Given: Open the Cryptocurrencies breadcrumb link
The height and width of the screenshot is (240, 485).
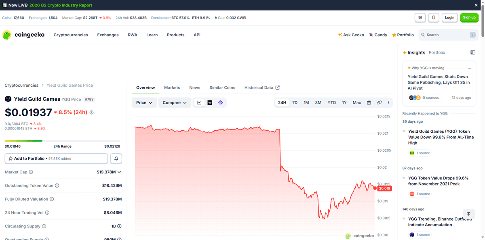Looking at the screenshot, I should click(21, 86).
